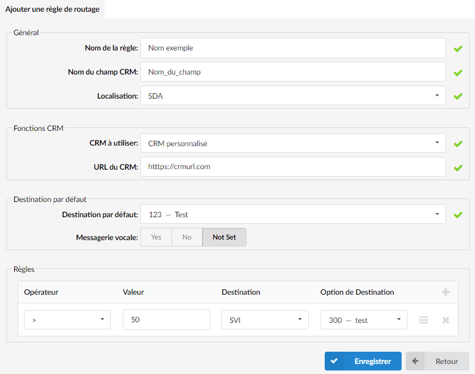Click green checkmark beside CRM à utiliser
Image resolution: width=475 pixels, height=374 pixels.
[x=458, y=144]
